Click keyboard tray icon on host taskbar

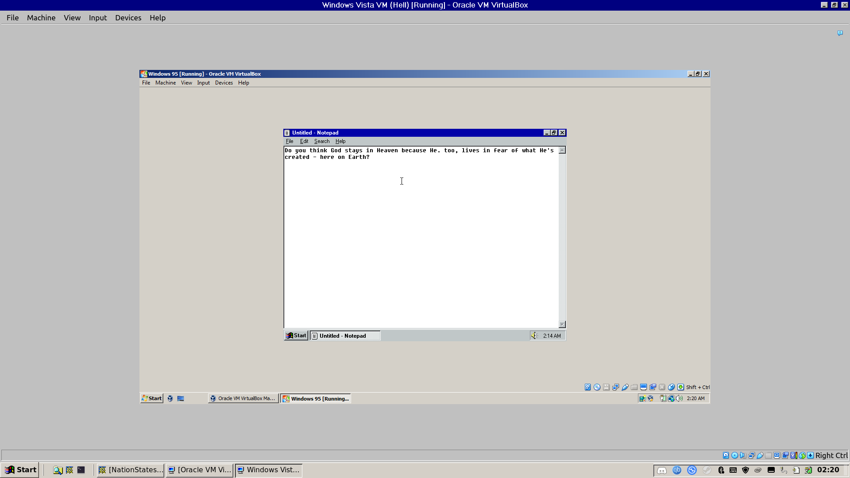tap(733, 470)
